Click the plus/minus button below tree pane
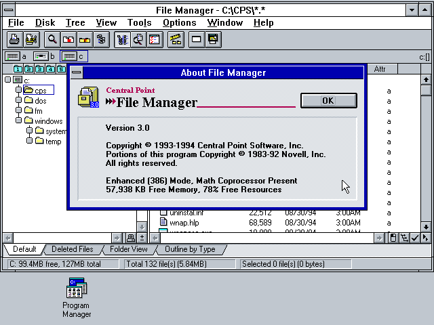434x325 pixels. click(x=142, y=238)
